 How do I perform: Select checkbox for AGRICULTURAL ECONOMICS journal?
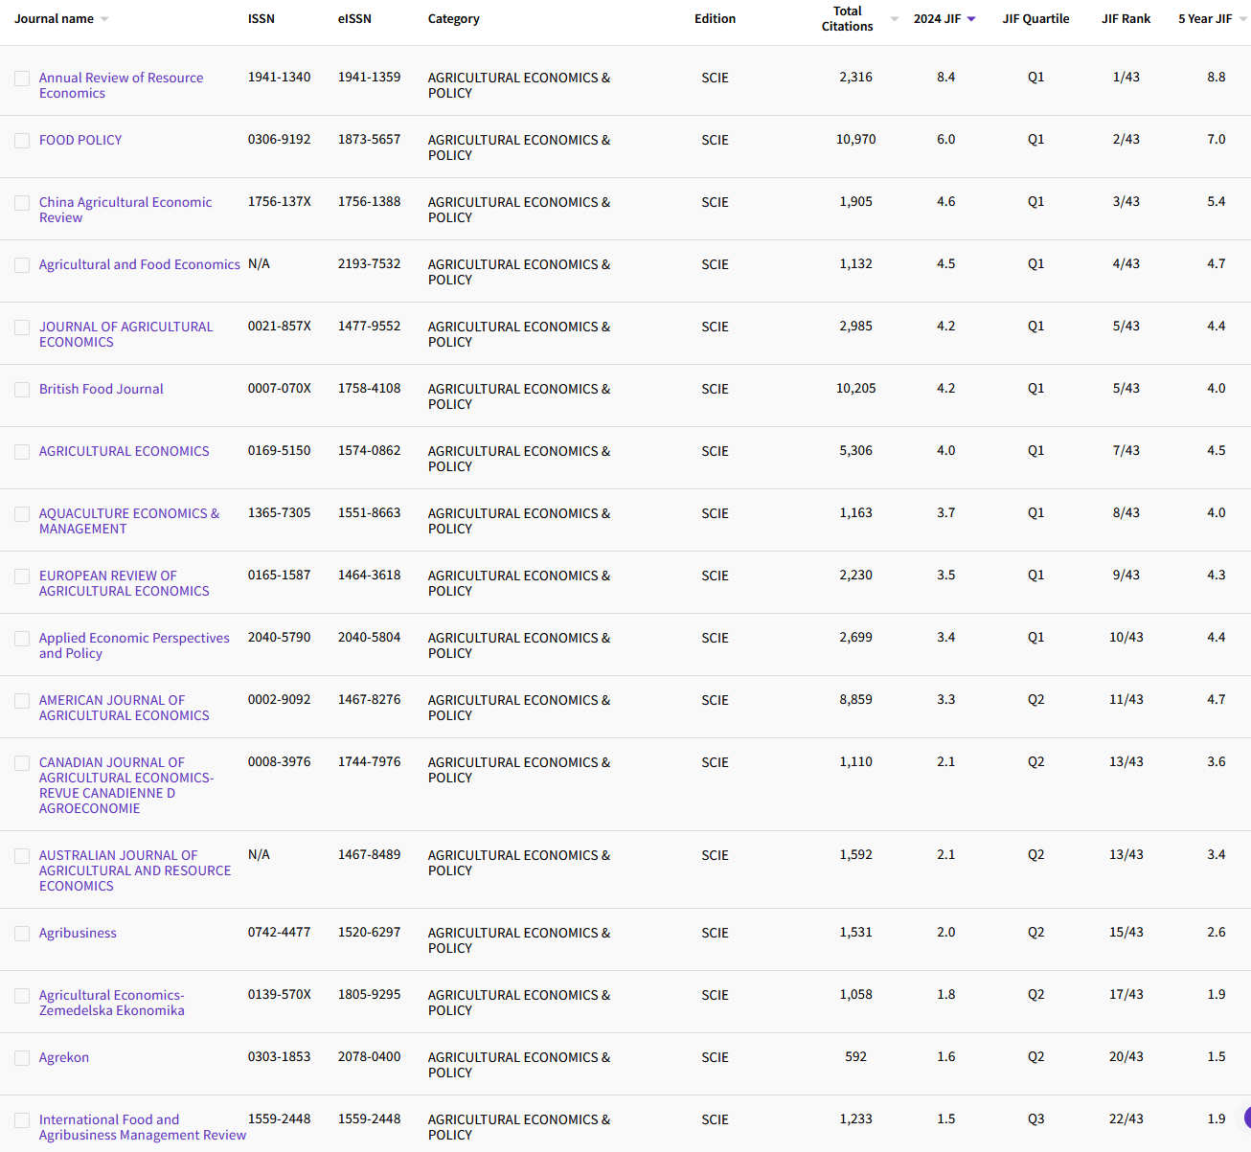click(22, 452)
